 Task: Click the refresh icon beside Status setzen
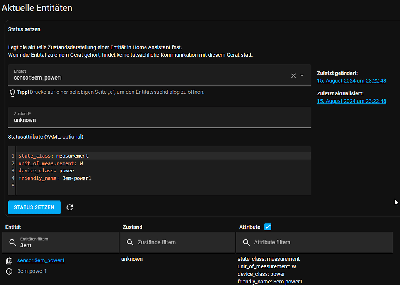click(x=70, y=207)
